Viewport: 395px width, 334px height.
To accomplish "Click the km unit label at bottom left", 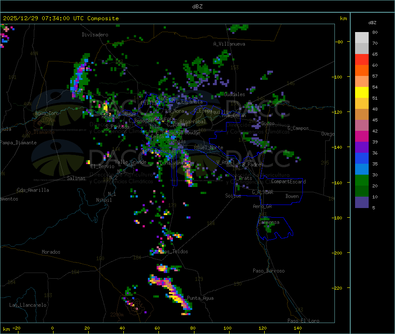I will (x=6, y=329).
